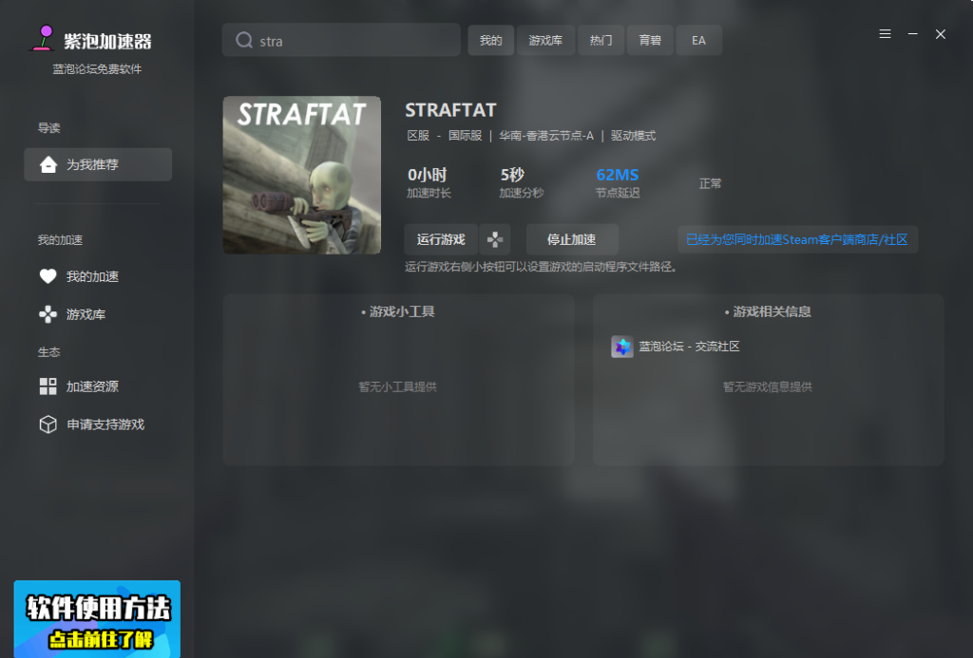Click the heart icon beside 我的加速
The height and width of the screenshot is (658, 973).
[48, 276]
